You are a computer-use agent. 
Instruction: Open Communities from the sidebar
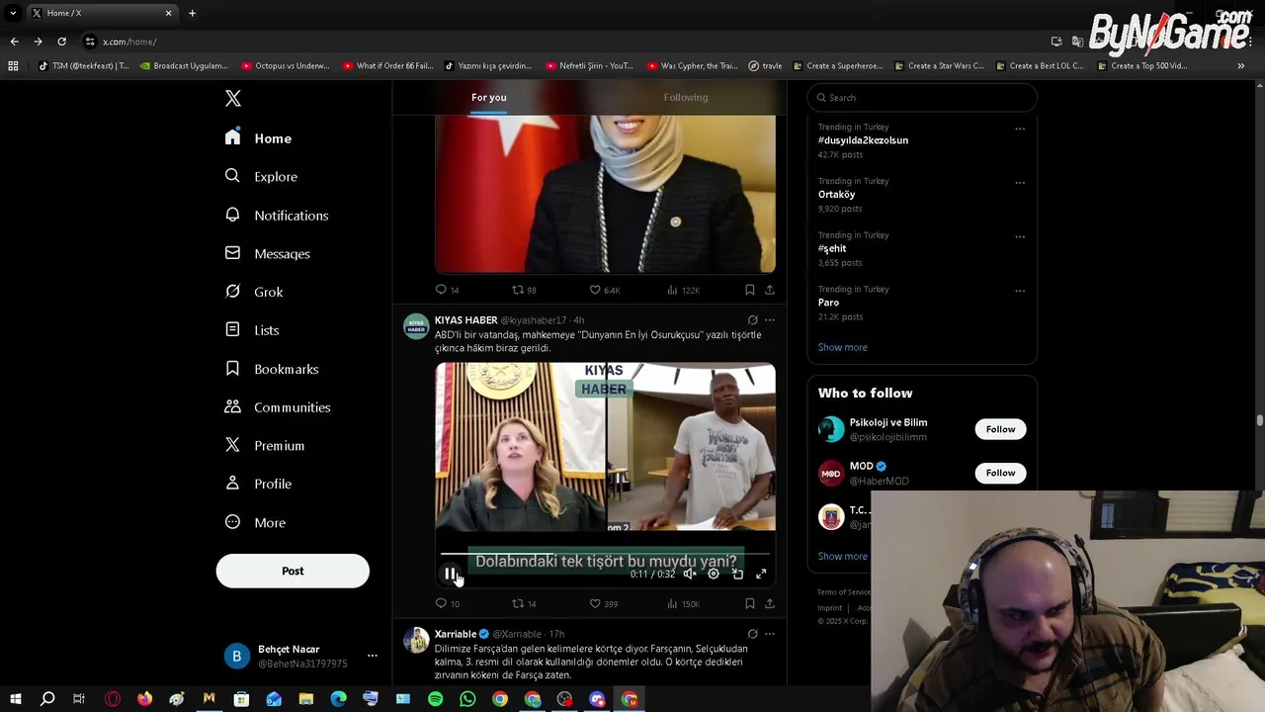tap(278, 407)
